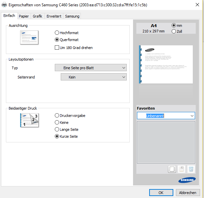Click the favorites description list box
This screenshot has height=198, width=204.
(x=166, y=142)
